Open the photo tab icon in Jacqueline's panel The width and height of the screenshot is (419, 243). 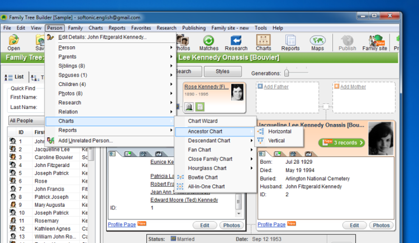(x=308, y=154)
